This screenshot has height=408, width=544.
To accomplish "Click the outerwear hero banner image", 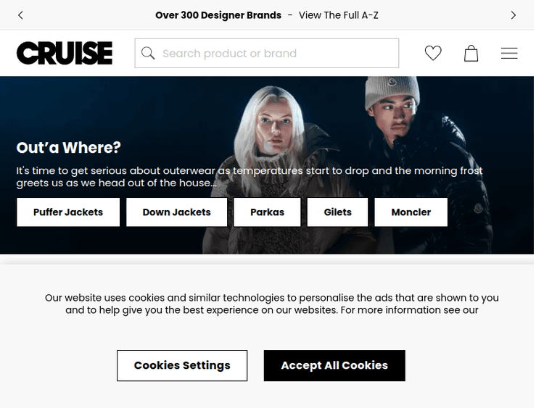I will (x=267, y=165).
